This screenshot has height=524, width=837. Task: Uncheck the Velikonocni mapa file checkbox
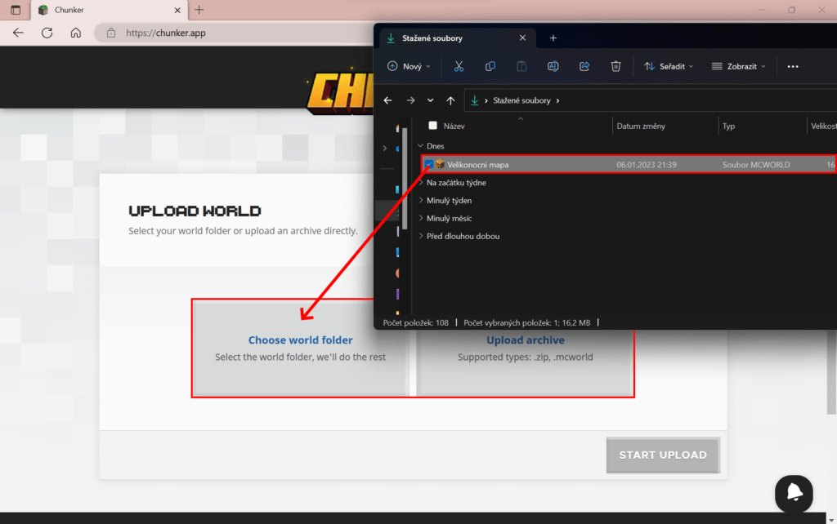click(x=428, y=165)
